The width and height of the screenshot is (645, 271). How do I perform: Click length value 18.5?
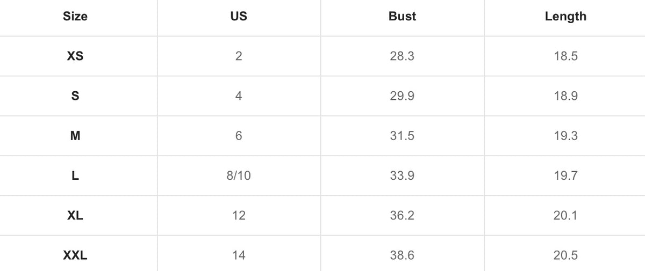tap(565, 56)
